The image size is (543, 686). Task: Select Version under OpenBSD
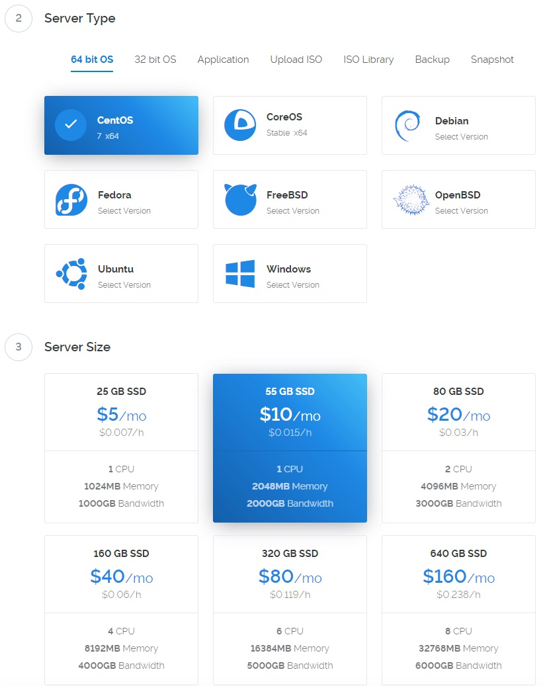(461, 211)
